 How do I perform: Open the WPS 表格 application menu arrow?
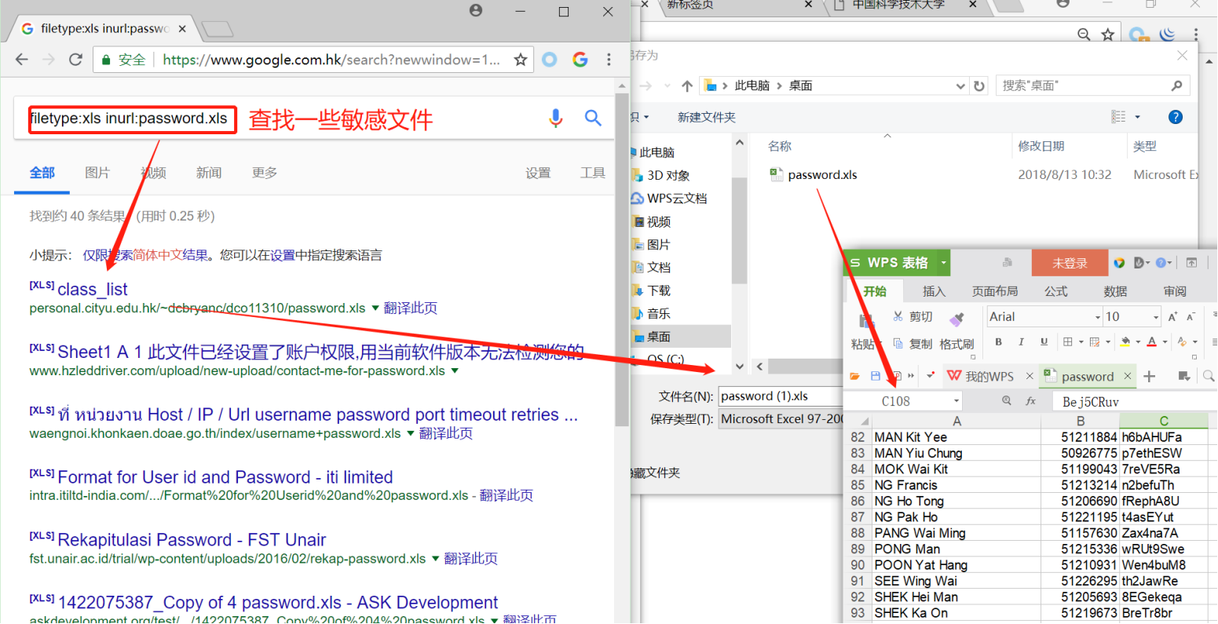(943, 263)
